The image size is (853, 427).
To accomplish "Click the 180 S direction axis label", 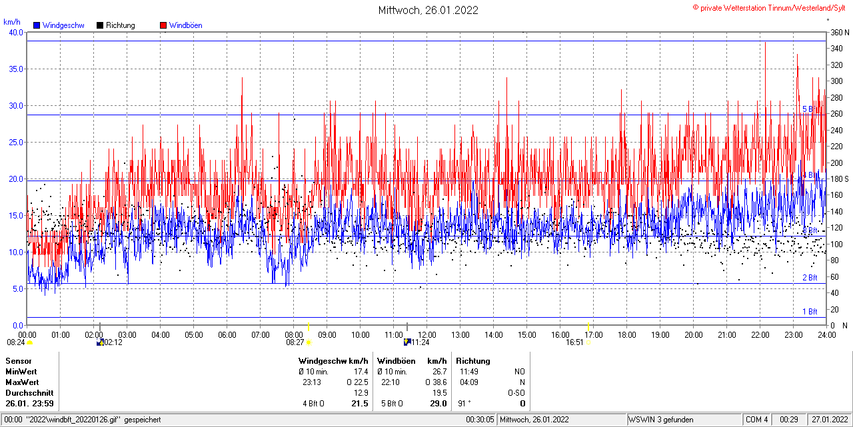I will (838, 179).
